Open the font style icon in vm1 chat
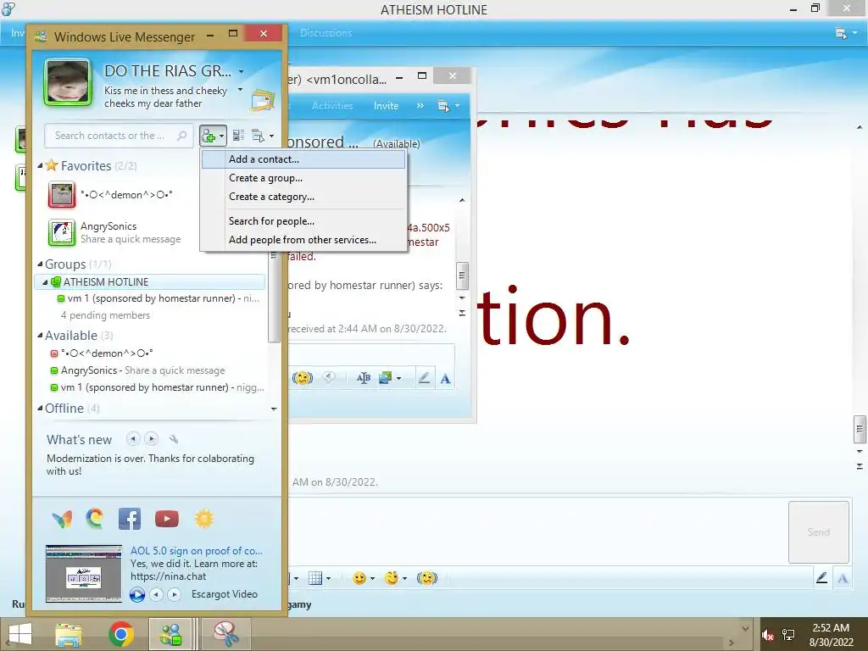 click(363, 378)
